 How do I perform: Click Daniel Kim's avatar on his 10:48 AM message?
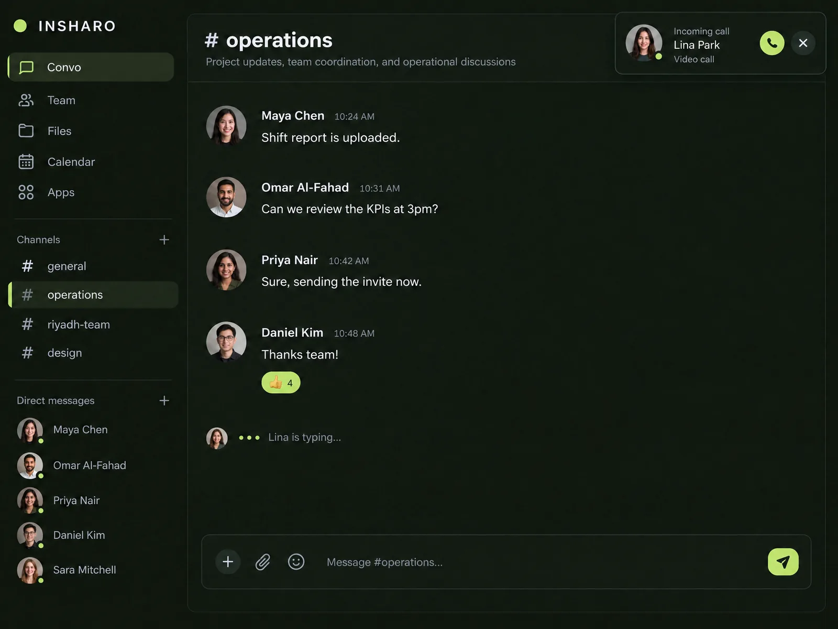(226, 342)
